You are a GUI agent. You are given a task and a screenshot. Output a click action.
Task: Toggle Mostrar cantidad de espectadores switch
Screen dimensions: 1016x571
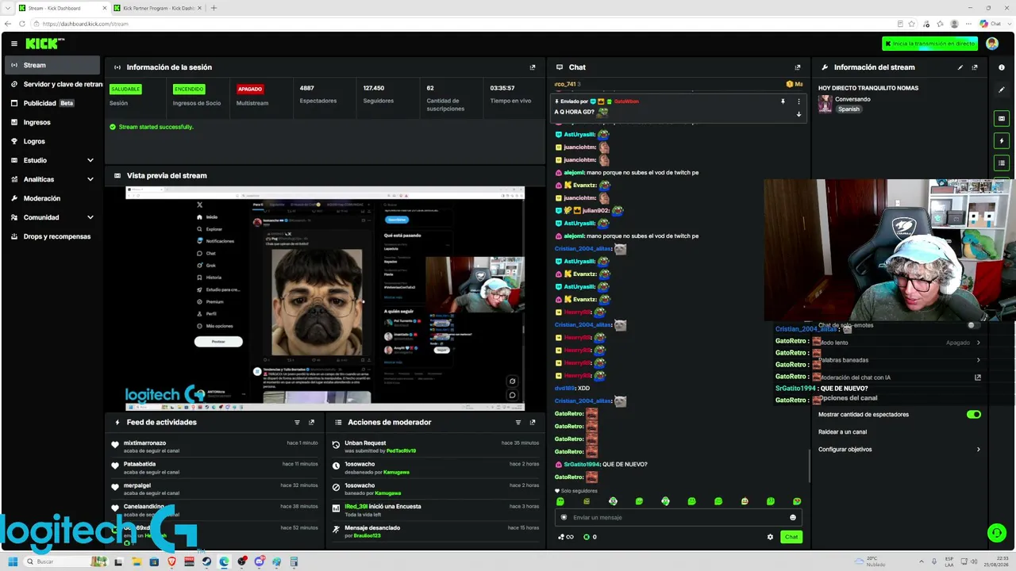pos(974,414)
